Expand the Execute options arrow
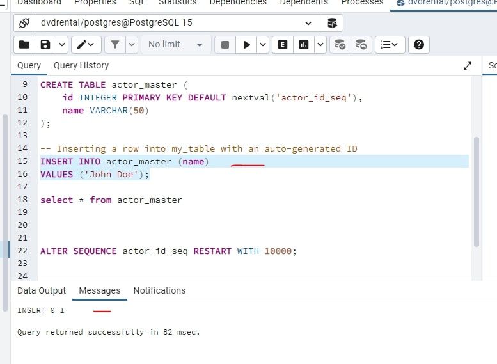 click(x=263, y=44)
